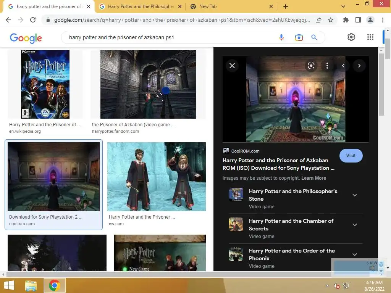Click the page vertical scrollbar thumb
The width and height of the screenshot is (391, 293).
(388, 49)
